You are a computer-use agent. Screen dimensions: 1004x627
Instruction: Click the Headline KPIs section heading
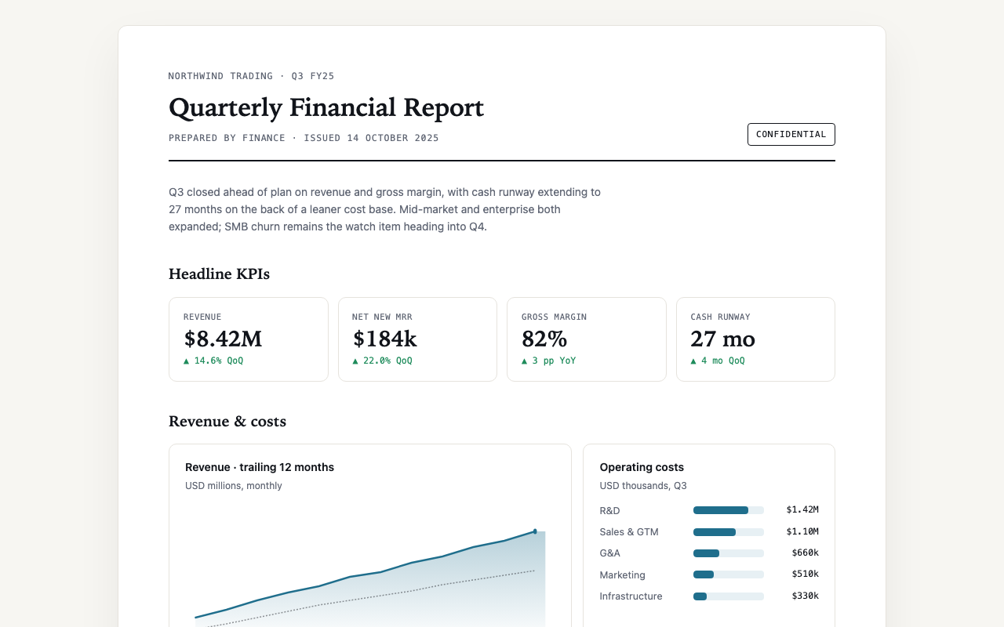219,274
